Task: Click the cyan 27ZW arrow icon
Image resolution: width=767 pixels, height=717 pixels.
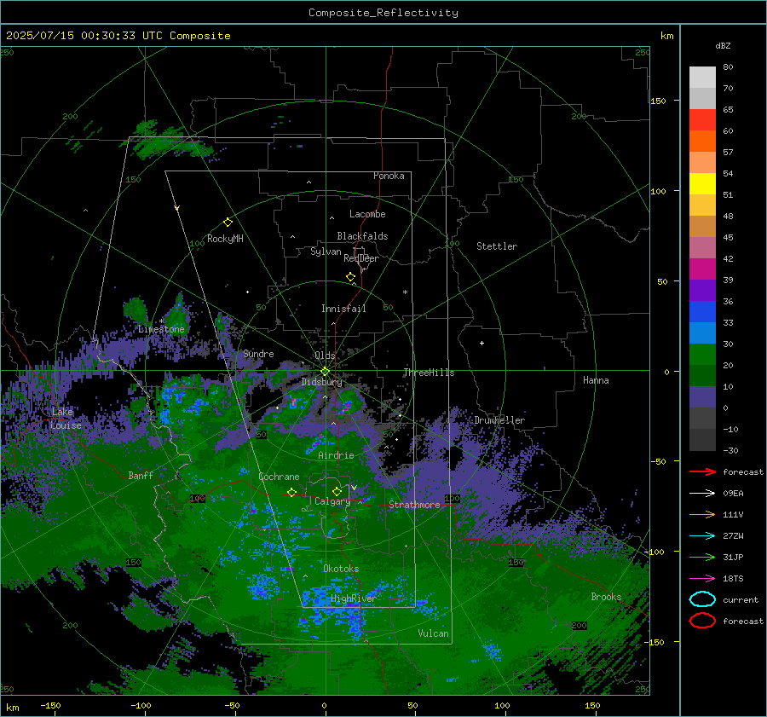Action: (702, 536)
